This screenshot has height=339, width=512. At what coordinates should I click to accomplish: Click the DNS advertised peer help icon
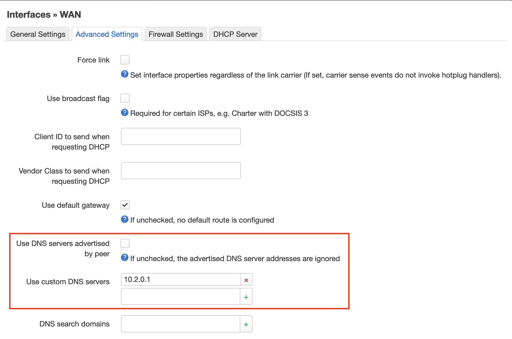tap(125, 258)
